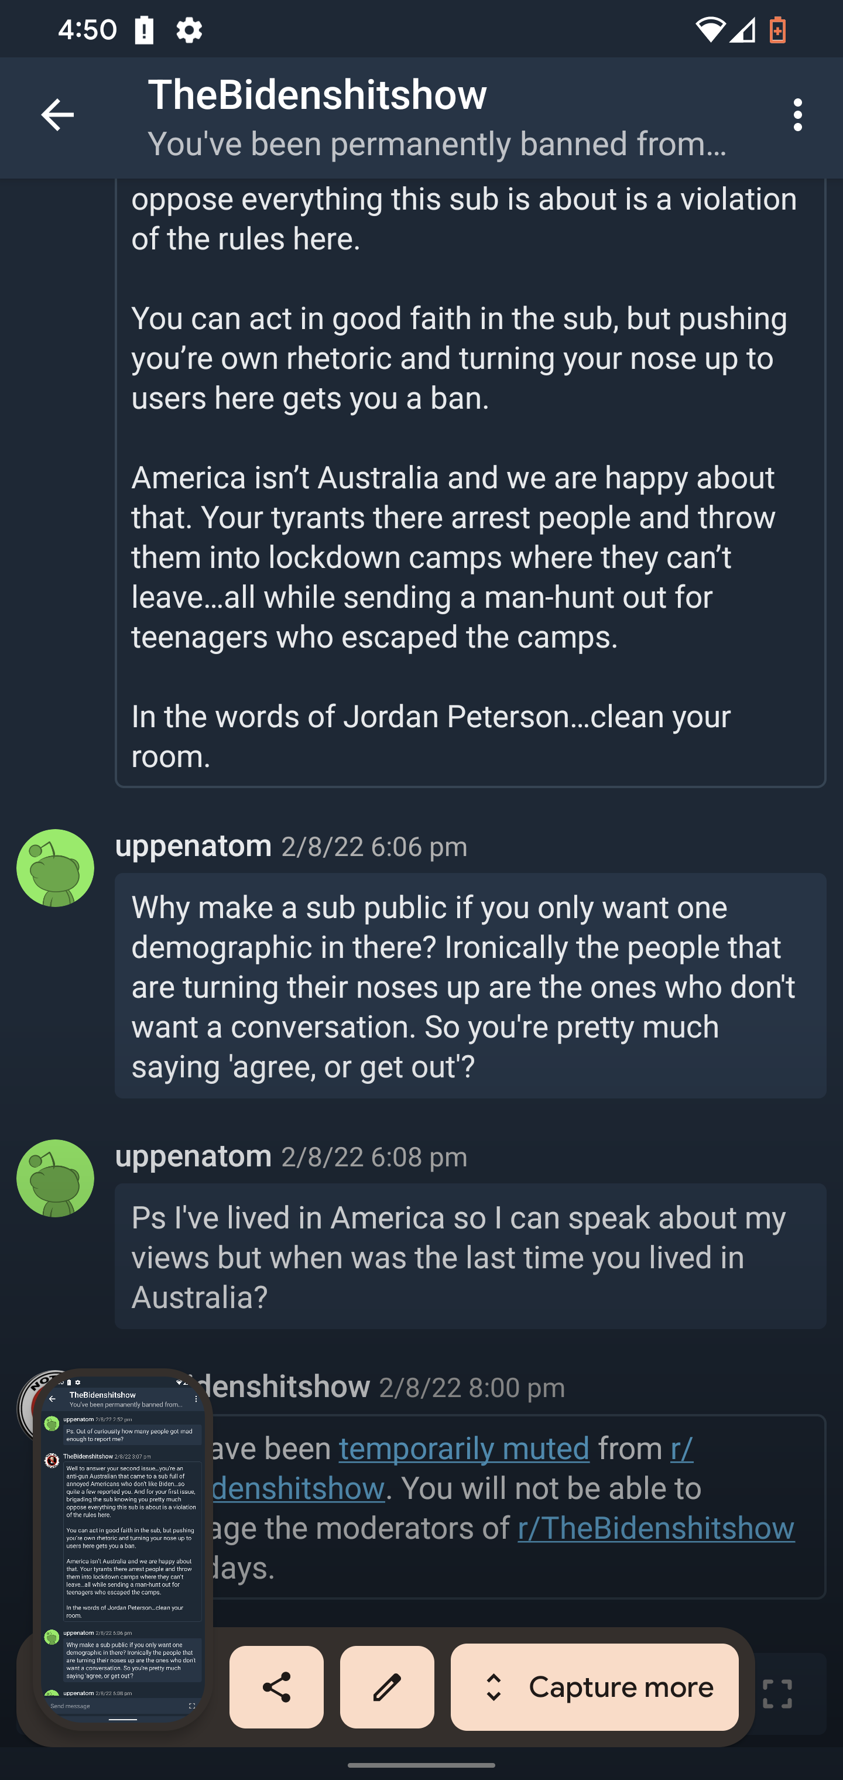Tap uppenatom's avatar on the 6:06 pm message
The image size is (843, 1780).
click(x=55, y=868)
